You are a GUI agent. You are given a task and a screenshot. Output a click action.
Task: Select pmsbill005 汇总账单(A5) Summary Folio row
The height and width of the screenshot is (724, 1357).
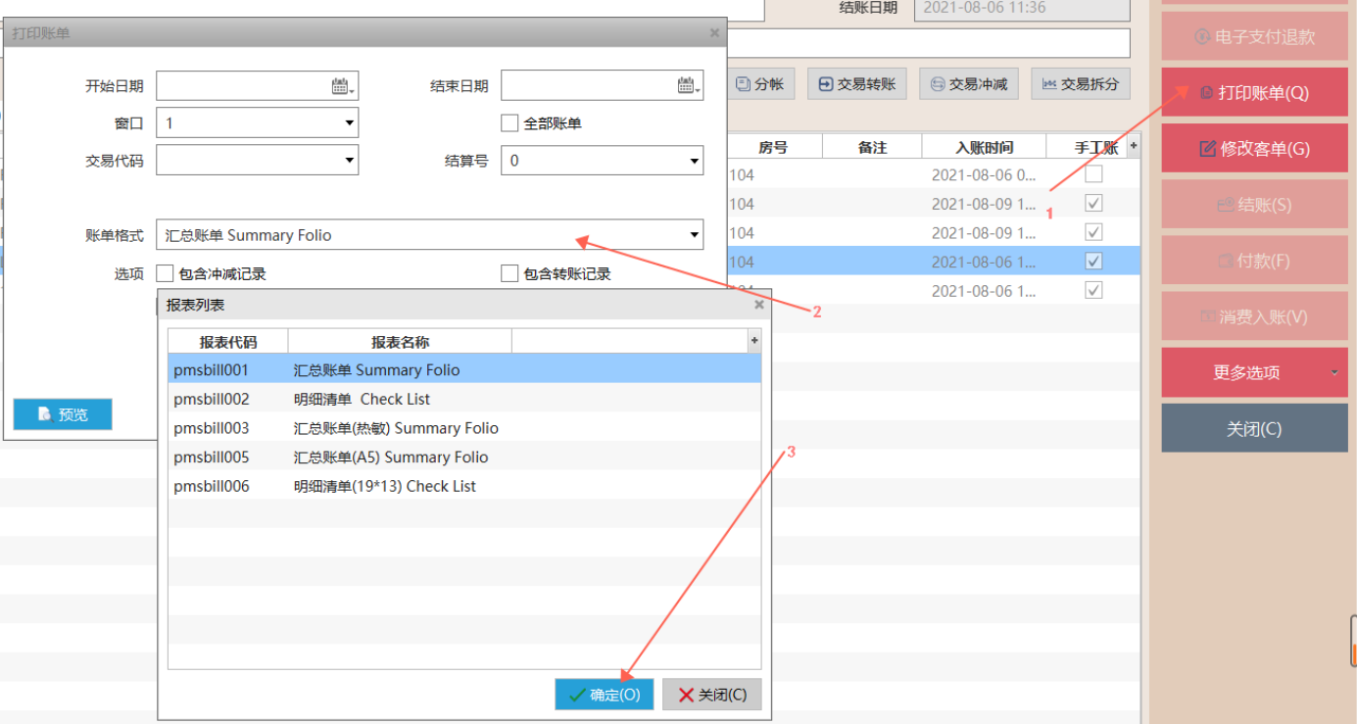[463, 457]
